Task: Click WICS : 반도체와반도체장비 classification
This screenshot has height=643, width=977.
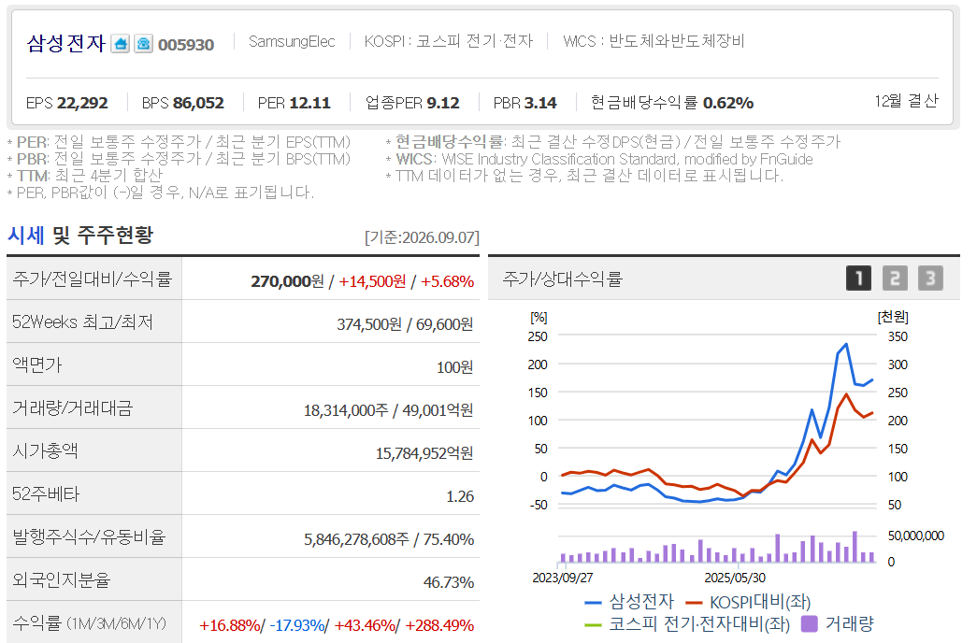Action: pyautogui.click(x=654, y=41)
